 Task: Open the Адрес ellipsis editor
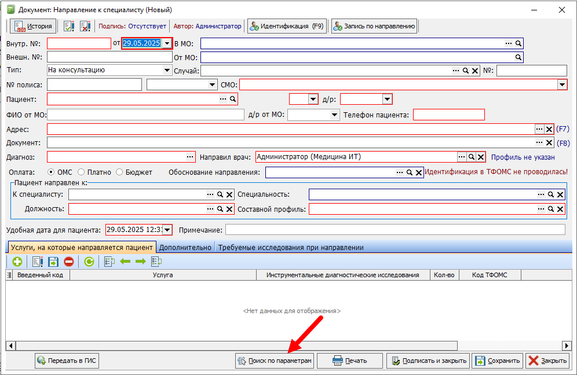point(539,129)
